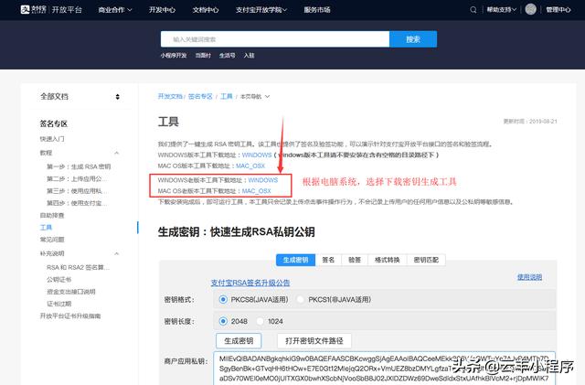Click the user avatar in header
Screen dimensions: 585x385
coord(530,9)
